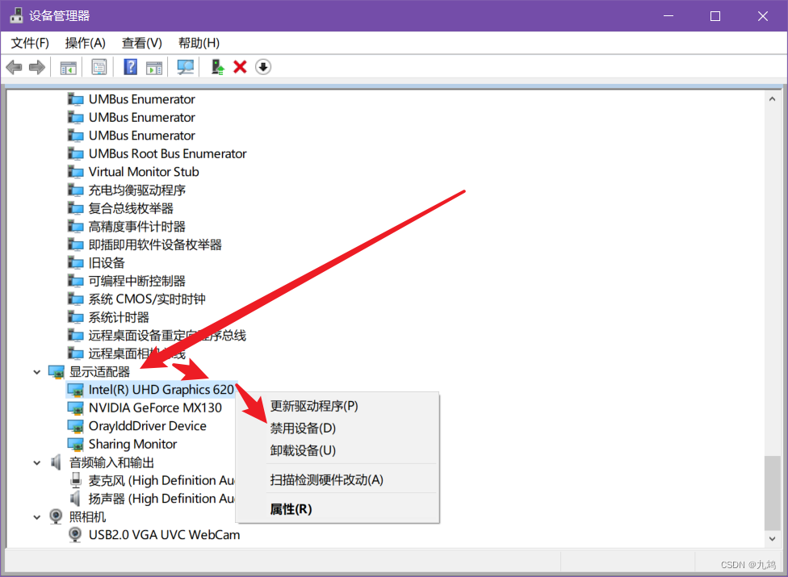This screenshot has height=577, width=788.
Task: Click the Back arrow toolbar icon
Action: (x=14, y=67)
